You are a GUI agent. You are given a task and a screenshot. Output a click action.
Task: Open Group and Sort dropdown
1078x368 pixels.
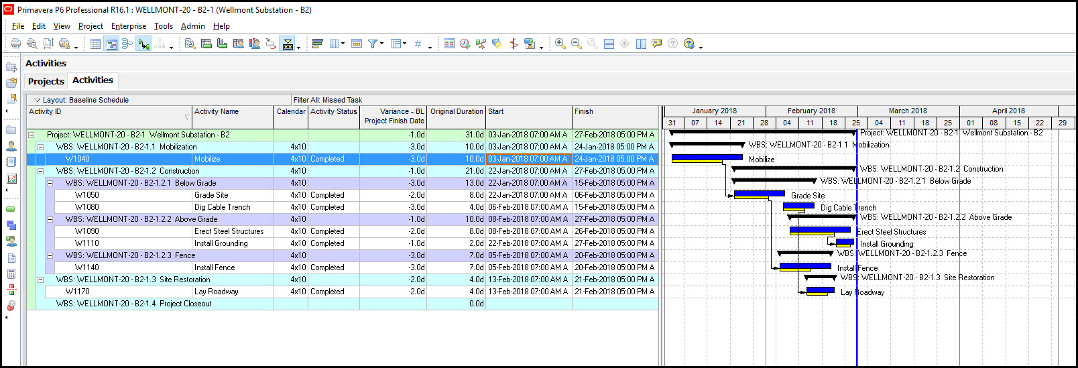398,44
